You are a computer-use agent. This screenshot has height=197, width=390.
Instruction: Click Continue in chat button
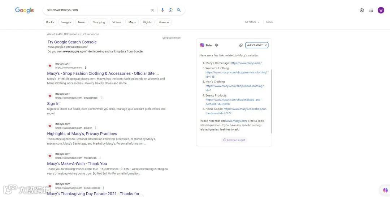pyautogui.click(x=234, y=140)
